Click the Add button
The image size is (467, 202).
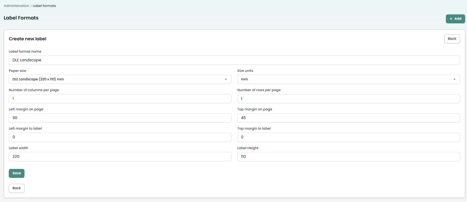(455, 19)
